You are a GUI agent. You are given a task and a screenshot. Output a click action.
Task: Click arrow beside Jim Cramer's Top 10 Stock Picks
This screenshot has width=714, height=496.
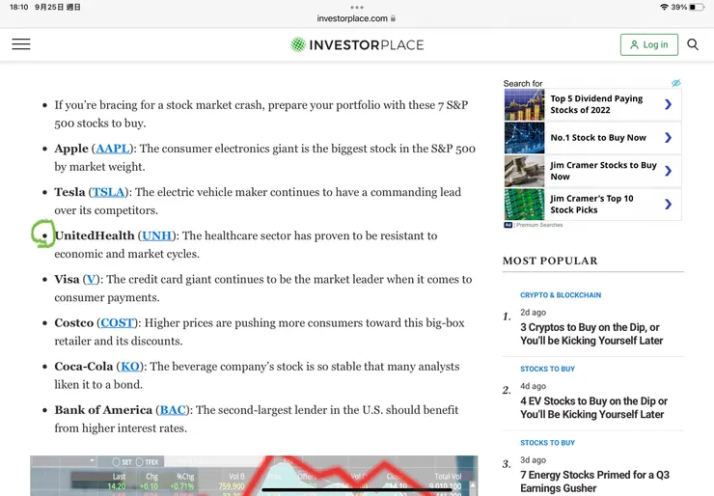(x=668, y=204)
